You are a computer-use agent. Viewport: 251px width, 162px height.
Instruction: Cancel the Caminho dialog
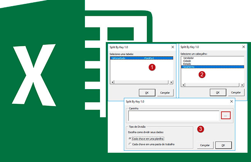click(205, 145)
